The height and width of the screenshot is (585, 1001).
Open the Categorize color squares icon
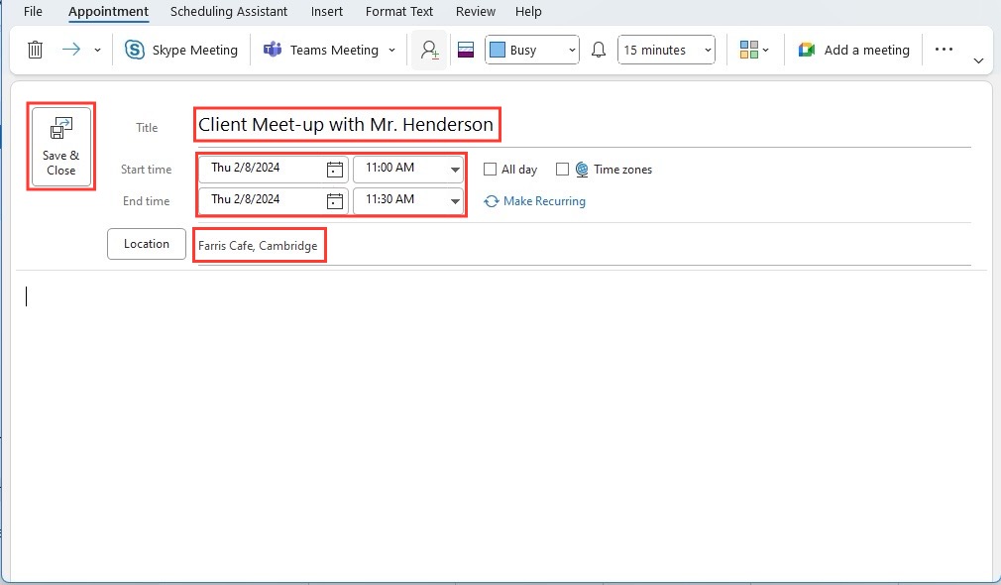(x=749, y=50)
